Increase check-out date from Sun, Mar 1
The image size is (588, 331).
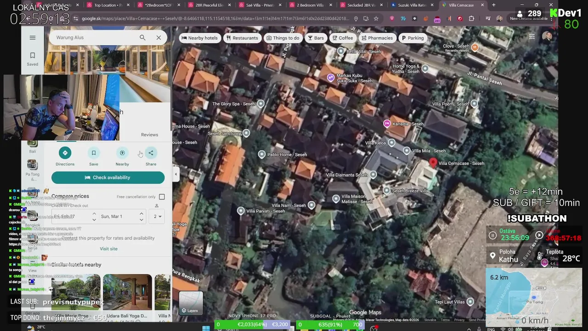tap(141, 213)
